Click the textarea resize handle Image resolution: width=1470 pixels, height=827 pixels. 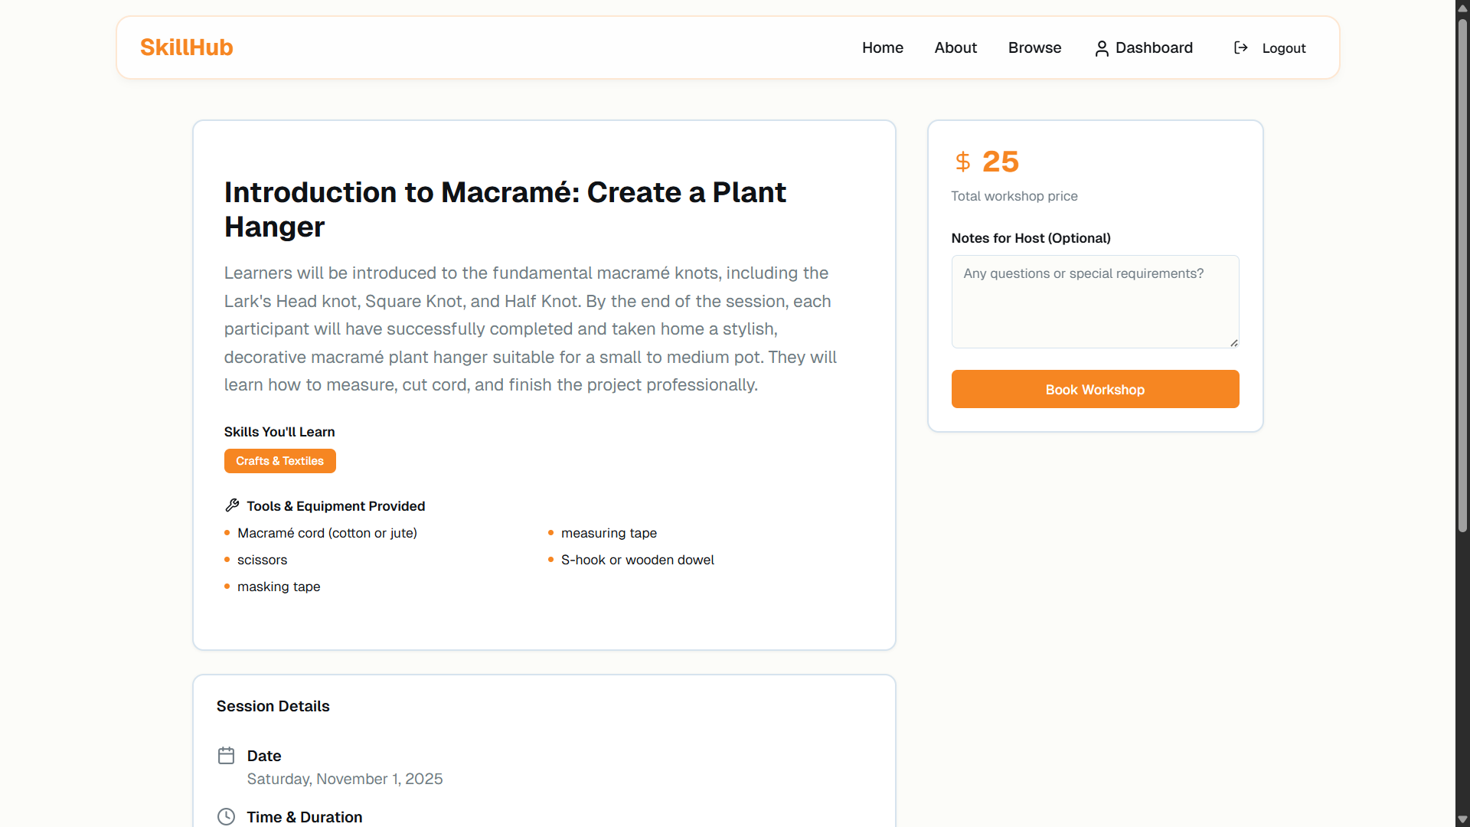[x=1233, y=343]
